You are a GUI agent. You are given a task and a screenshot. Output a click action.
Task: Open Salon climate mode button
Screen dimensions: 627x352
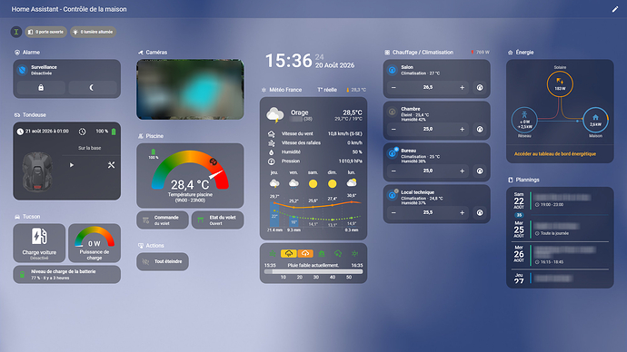point(480,87)
